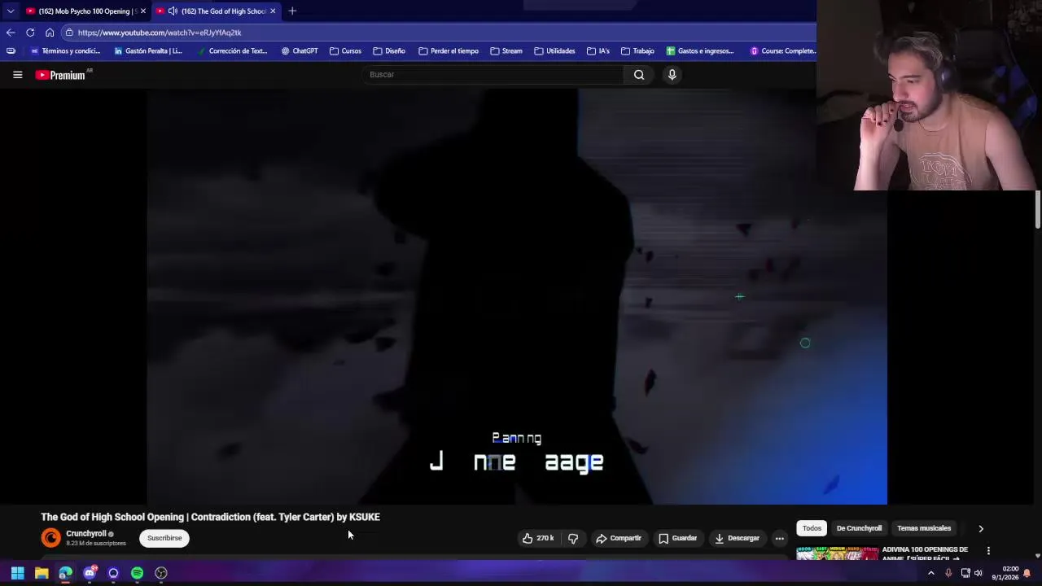This screenshot has width=1042, height=586.
Task: Expand the browser tab search dropdown
Action: tap(10, 11)
